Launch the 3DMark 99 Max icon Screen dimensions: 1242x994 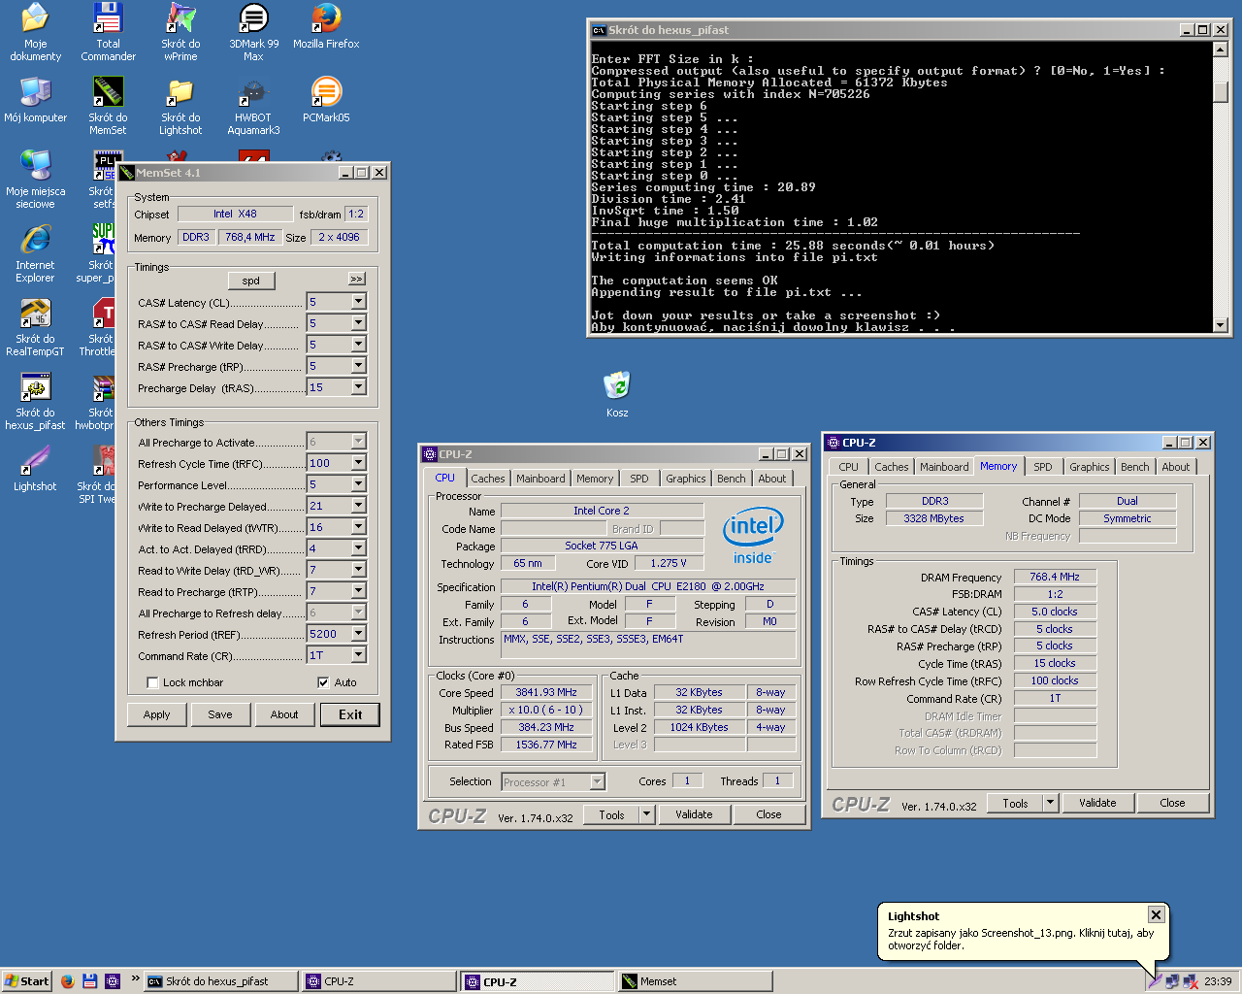click(253, 32)
